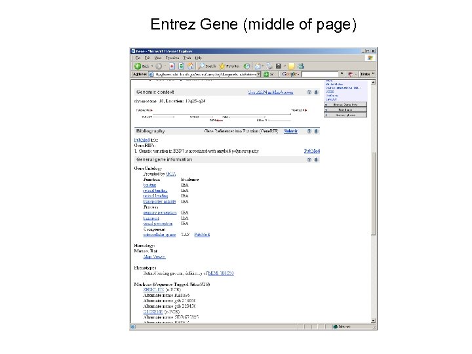
Task: Click the help icon in Bibliography header
Action: click(309, 131)
